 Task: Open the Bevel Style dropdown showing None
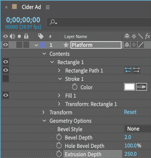pos(138,129)
